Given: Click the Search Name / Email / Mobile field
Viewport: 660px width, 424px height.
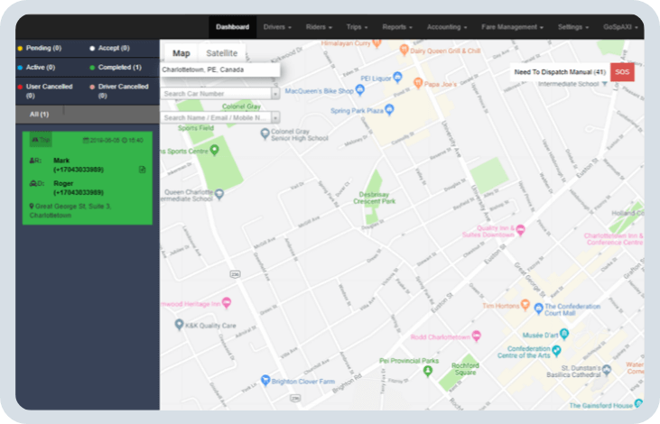Looking at the screenshot, I should [x=216, y=117].
